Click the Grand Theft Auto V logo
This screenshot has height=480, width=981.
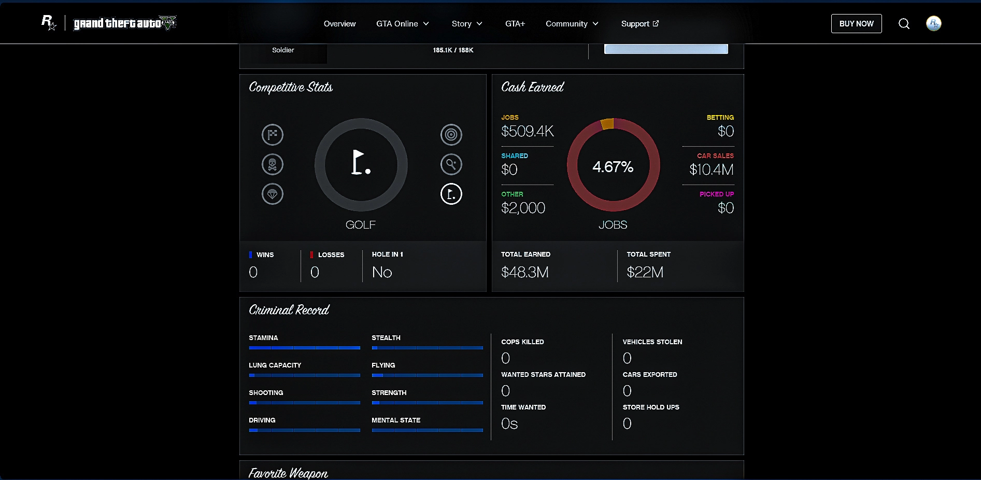pyautogui.click(x=125, y=23)
